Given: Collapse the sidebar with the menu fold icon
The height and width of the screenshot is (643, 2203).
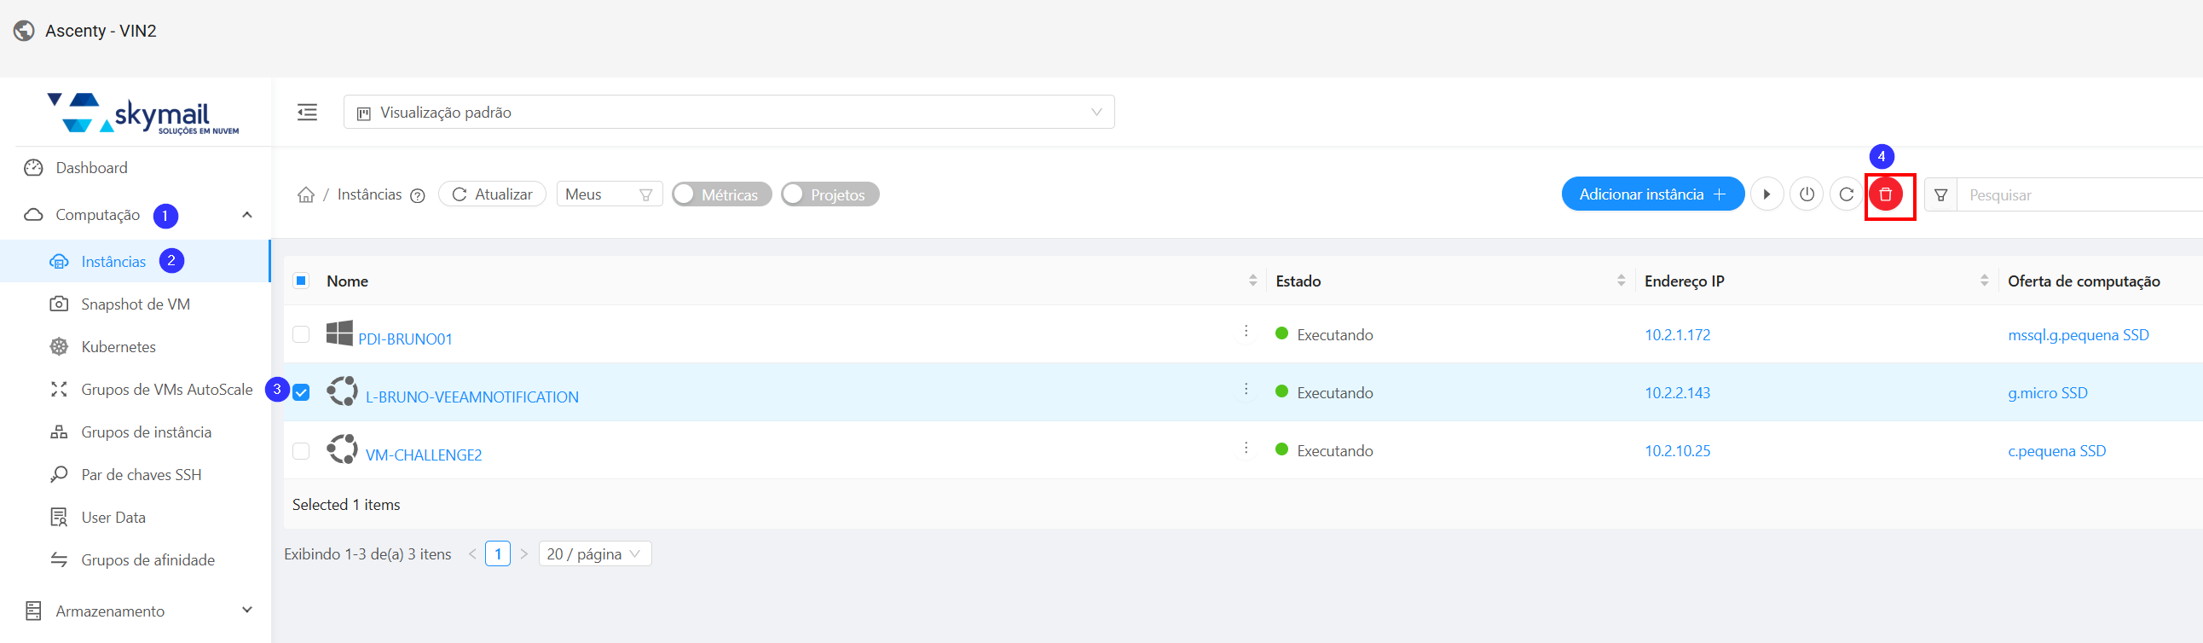Looking at the screenshot, I should [x=307, y=112].
